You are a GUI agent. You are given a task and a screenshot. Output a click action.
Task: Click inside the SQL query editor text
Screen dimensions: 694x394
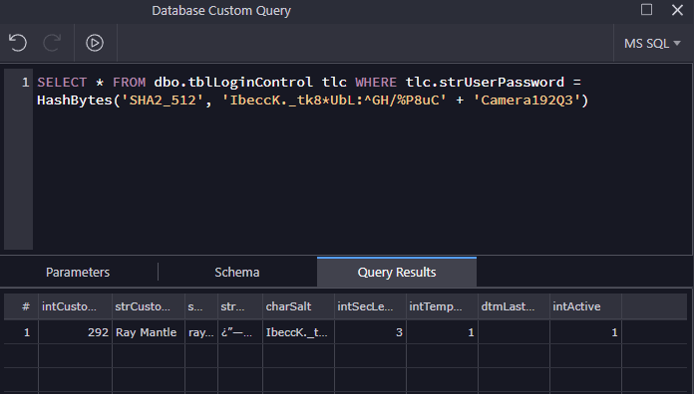(361, 159)
